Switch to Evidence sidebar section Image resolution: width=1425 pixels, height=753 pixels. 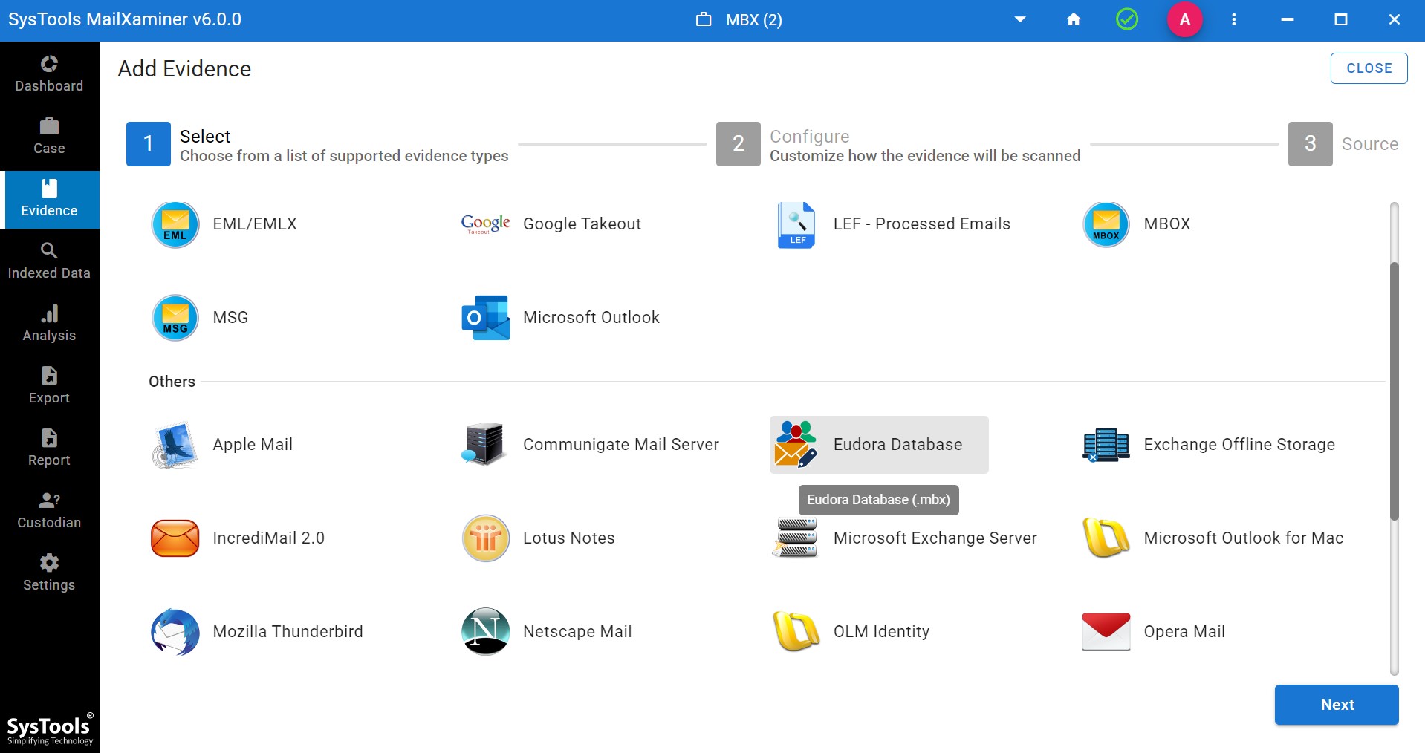pyautogui.click(x=49, y=199)
